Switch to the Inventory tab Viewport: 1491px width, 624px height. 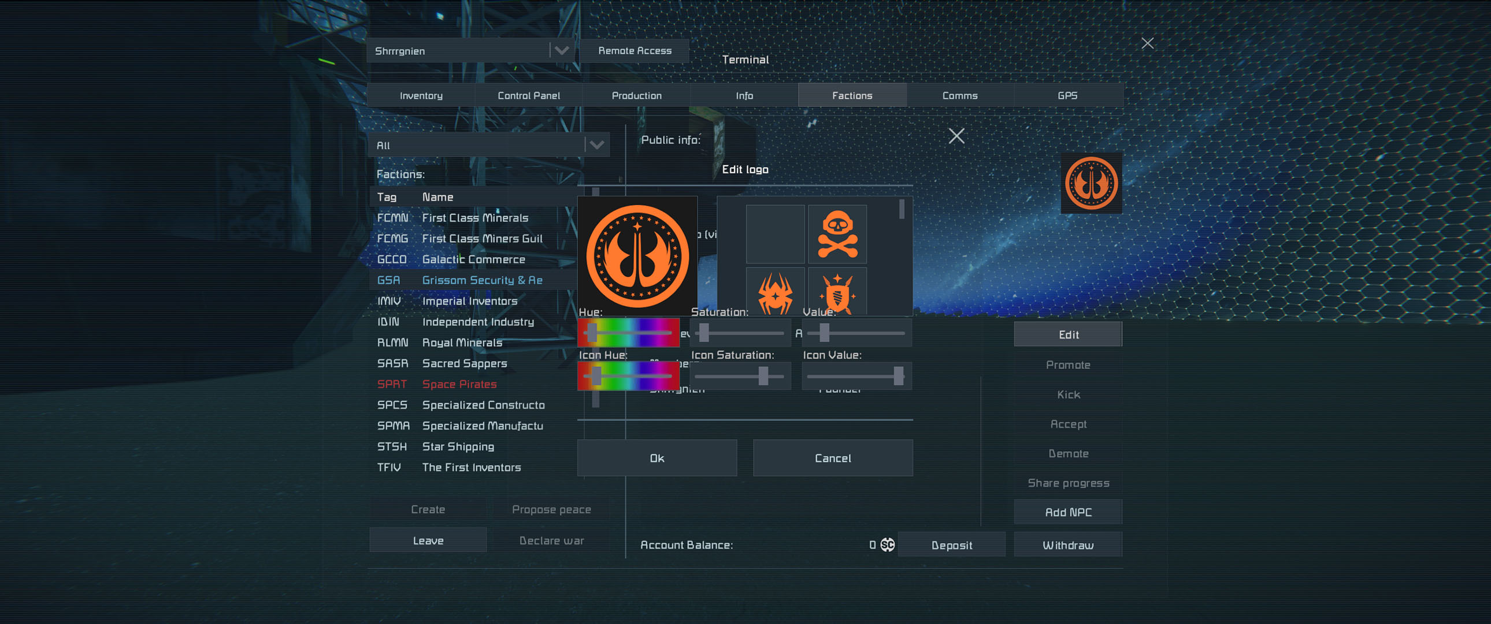(x=421, y=95)
